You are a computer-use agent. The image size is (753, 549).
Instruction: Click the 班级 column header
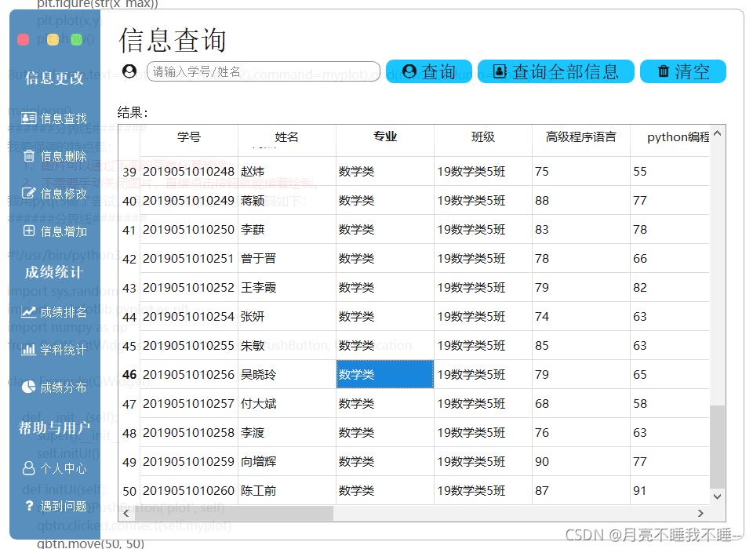[482, 137]
